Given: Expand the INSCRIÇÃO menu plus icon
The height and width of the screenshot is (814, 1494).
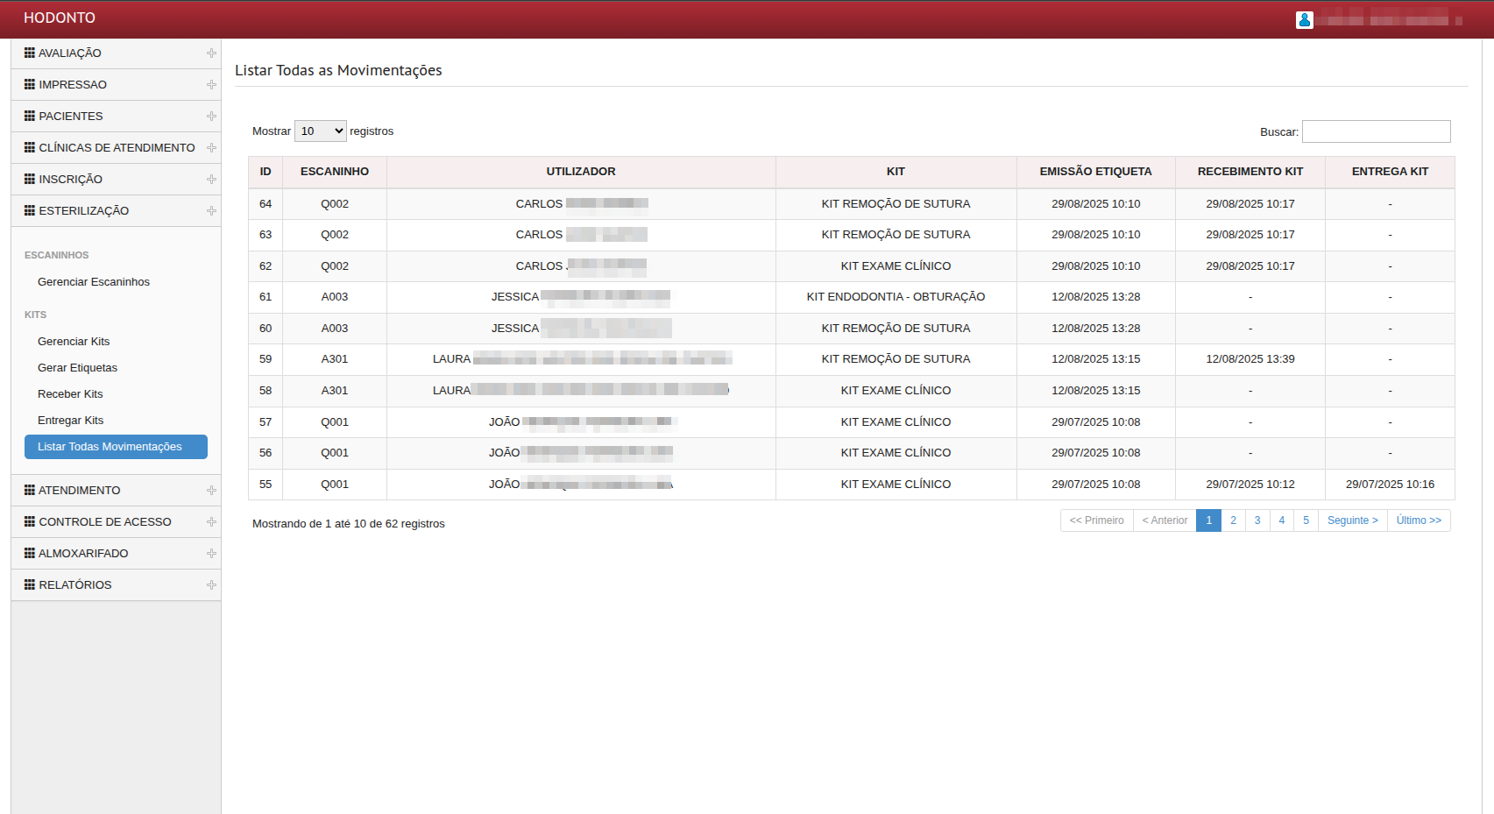Looking at the screenshot, I should (211, 180).
